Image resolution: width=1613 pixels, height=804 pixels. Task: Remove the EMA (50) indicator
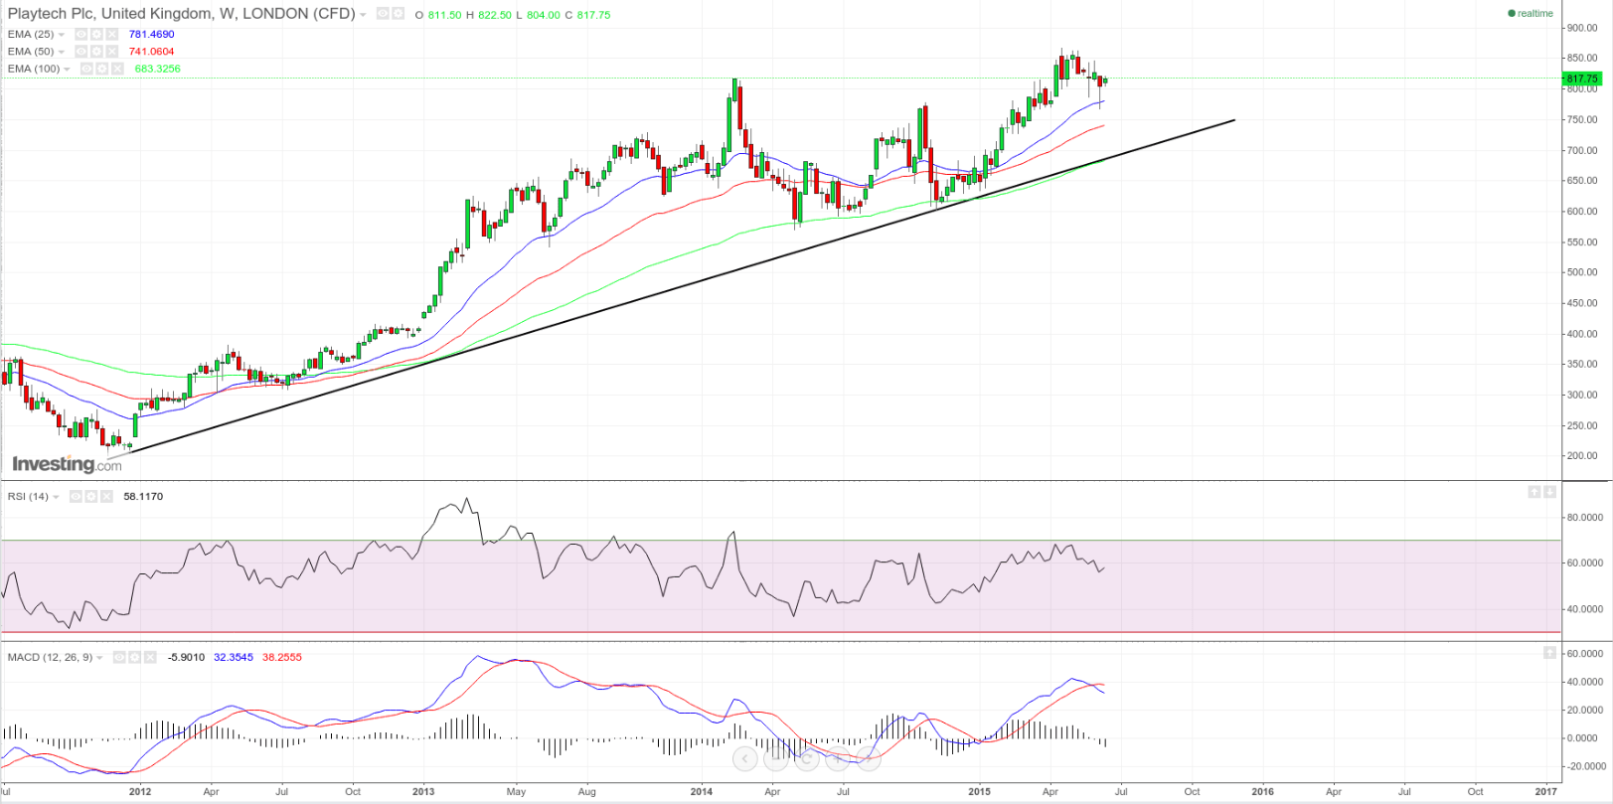(112, 52)
